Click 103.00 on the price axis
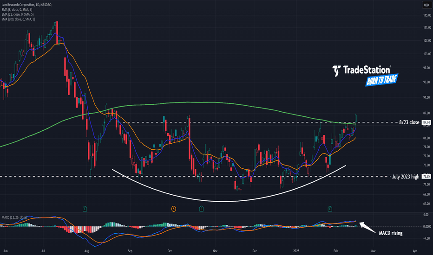This screenshot has width=433, height=255. click(427, 54)
